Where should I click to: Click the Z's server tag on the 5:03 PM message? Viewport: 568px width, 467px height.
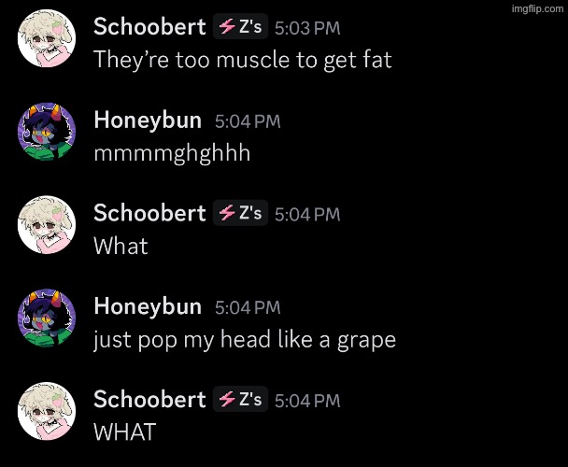tap(240, 26)
